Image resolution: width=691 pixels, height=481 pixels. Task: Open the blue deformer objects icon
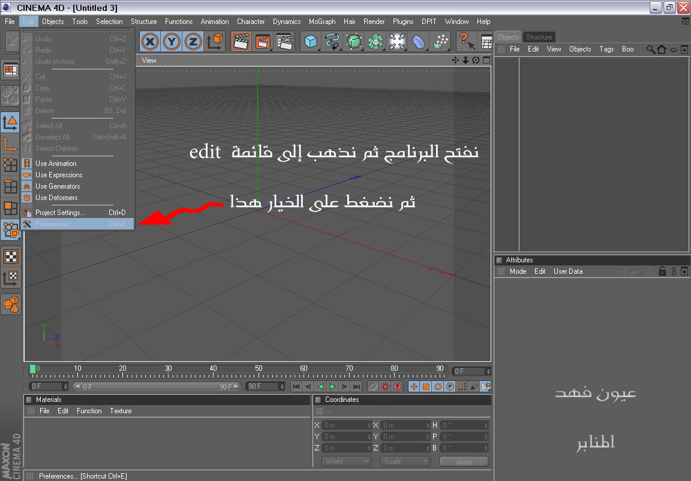[x=418, y=42]
